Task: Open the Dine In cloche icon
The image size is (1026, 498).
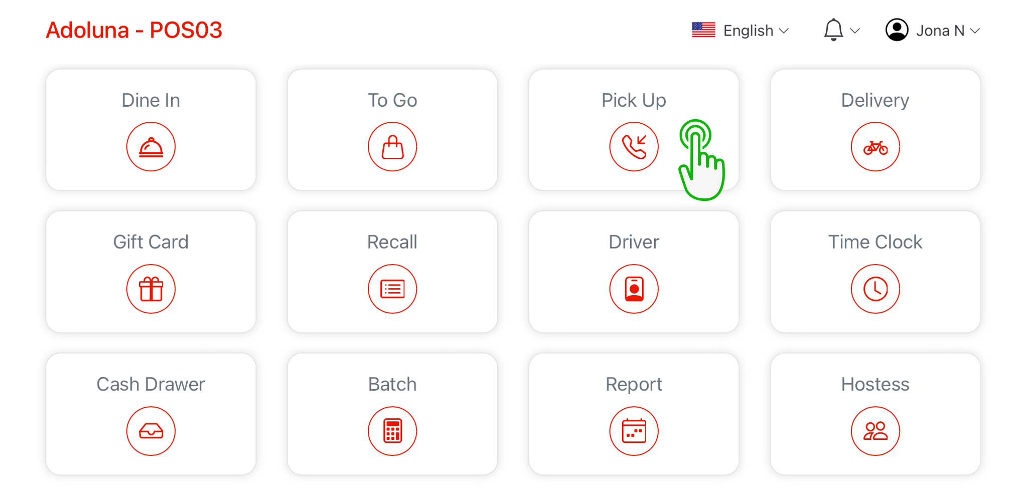Action: (x=151, y=147)
